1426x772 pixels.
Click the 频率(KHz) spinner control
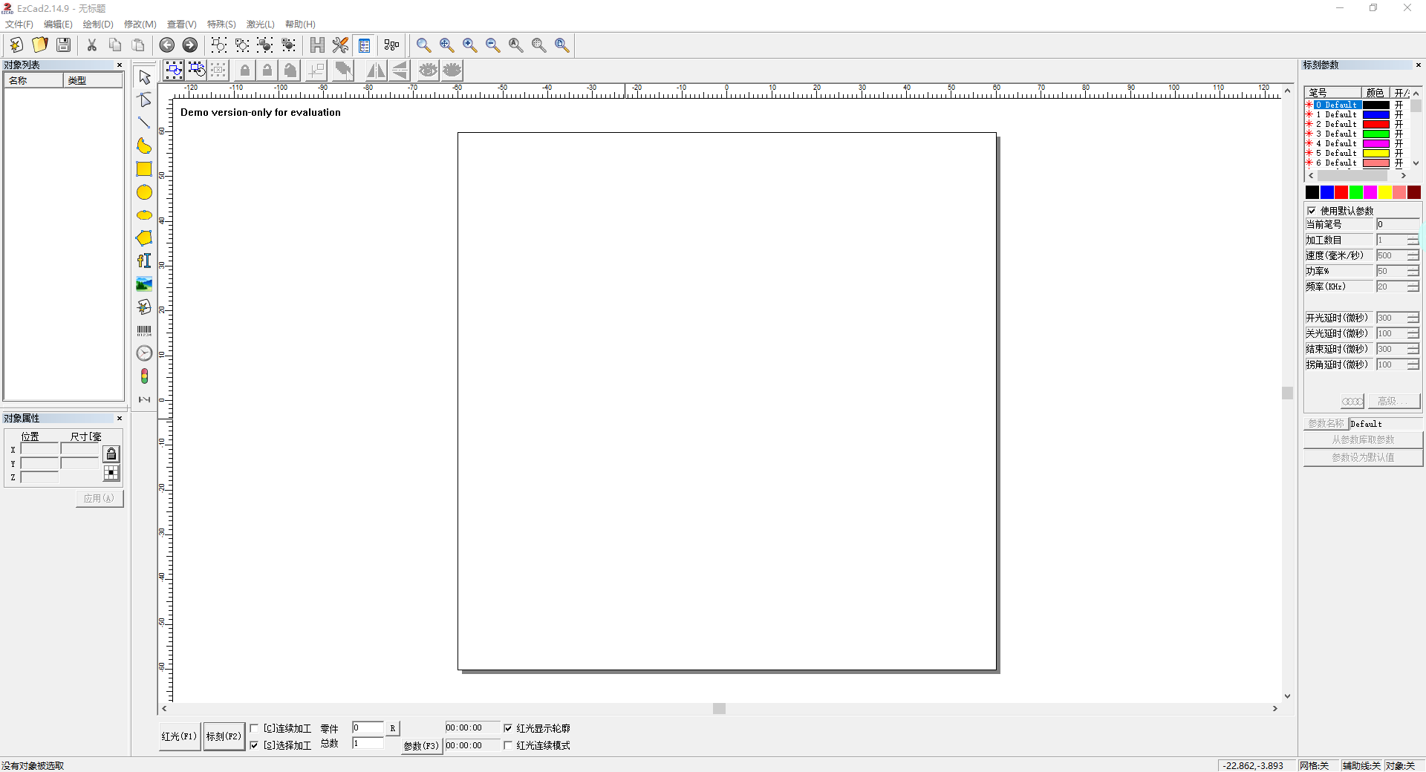[1413, 287]
